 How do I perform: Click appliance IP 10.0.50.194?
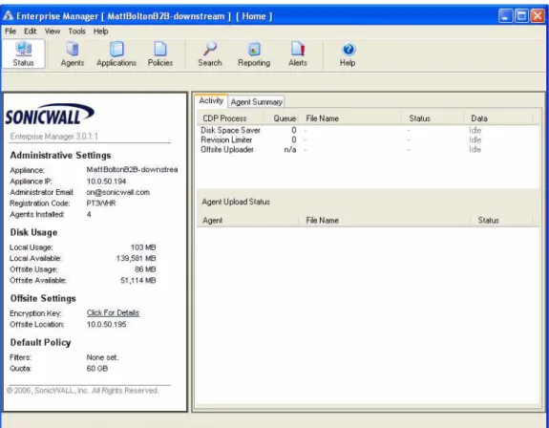(x=106, y=182)
